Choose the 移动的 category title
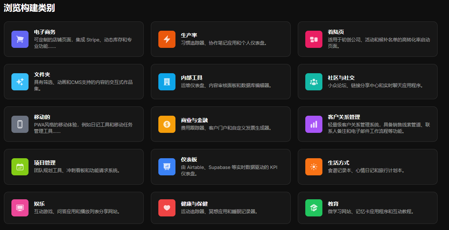This screenshot has width=449, height=230. 42,117
